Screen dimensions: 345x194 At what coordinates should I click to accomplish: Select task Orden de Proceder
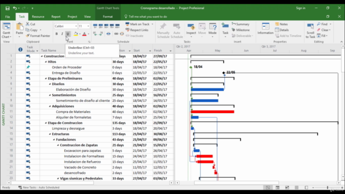pos(67,67)
